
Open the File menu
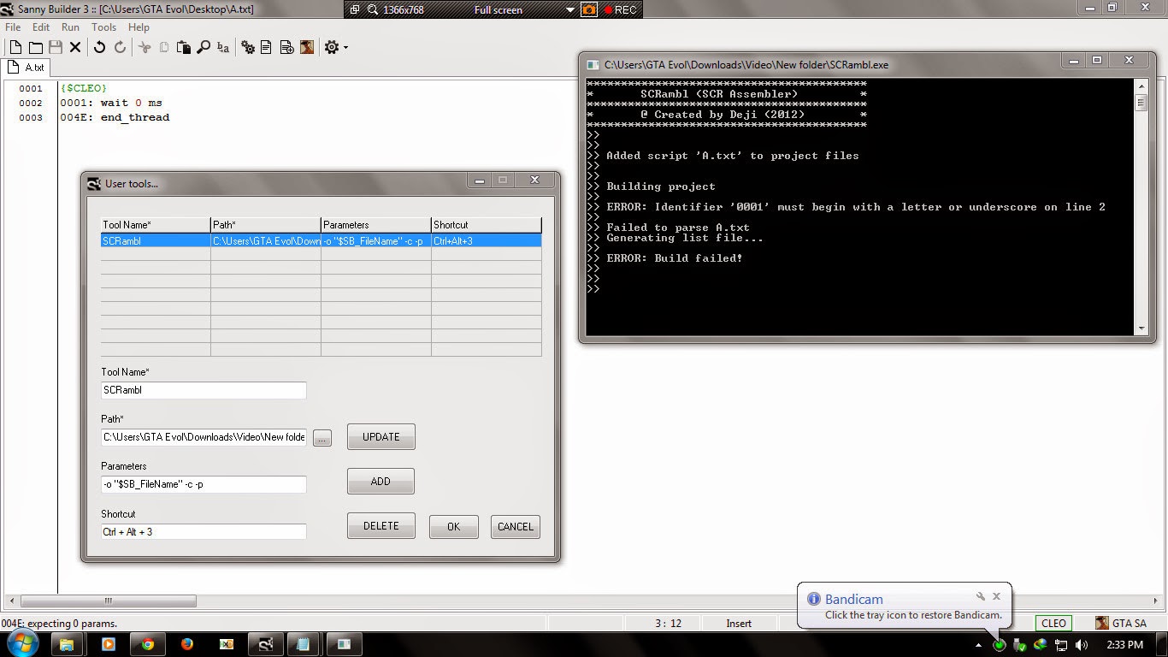click(x=13, y=27)
